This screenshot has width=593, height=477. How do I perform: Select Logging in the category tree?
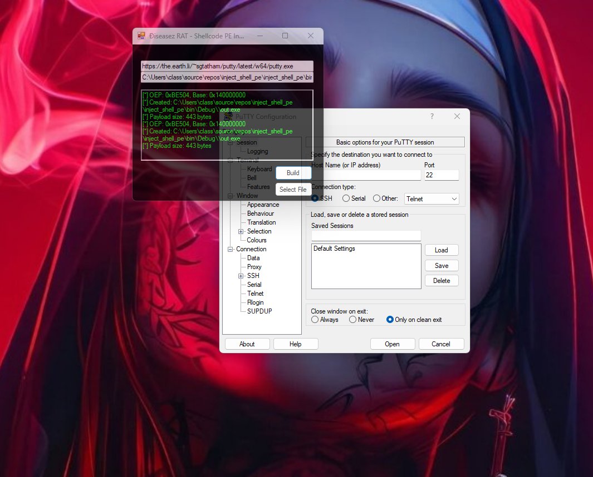tap(258, 151)
